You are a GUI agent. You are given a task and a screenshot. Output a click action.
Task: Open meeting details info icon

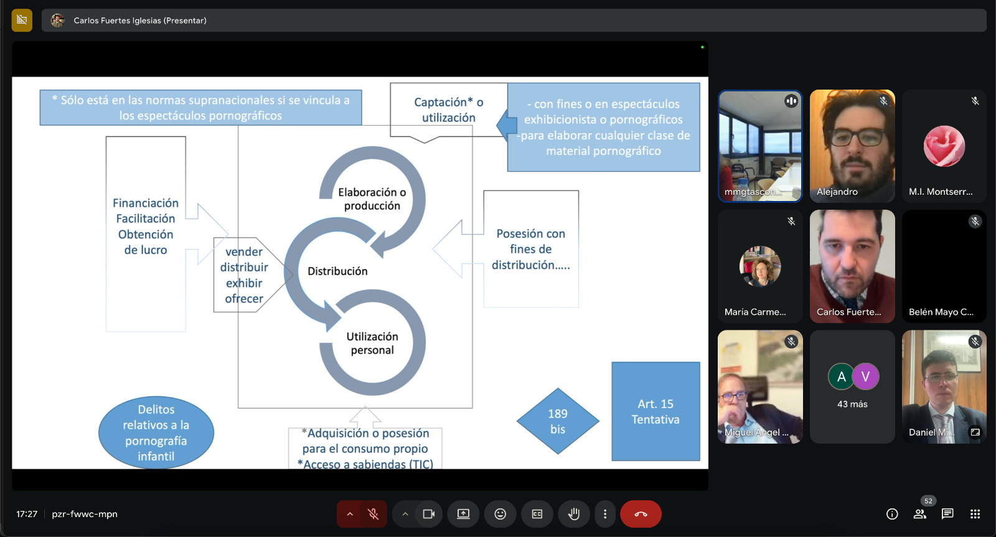892,514
